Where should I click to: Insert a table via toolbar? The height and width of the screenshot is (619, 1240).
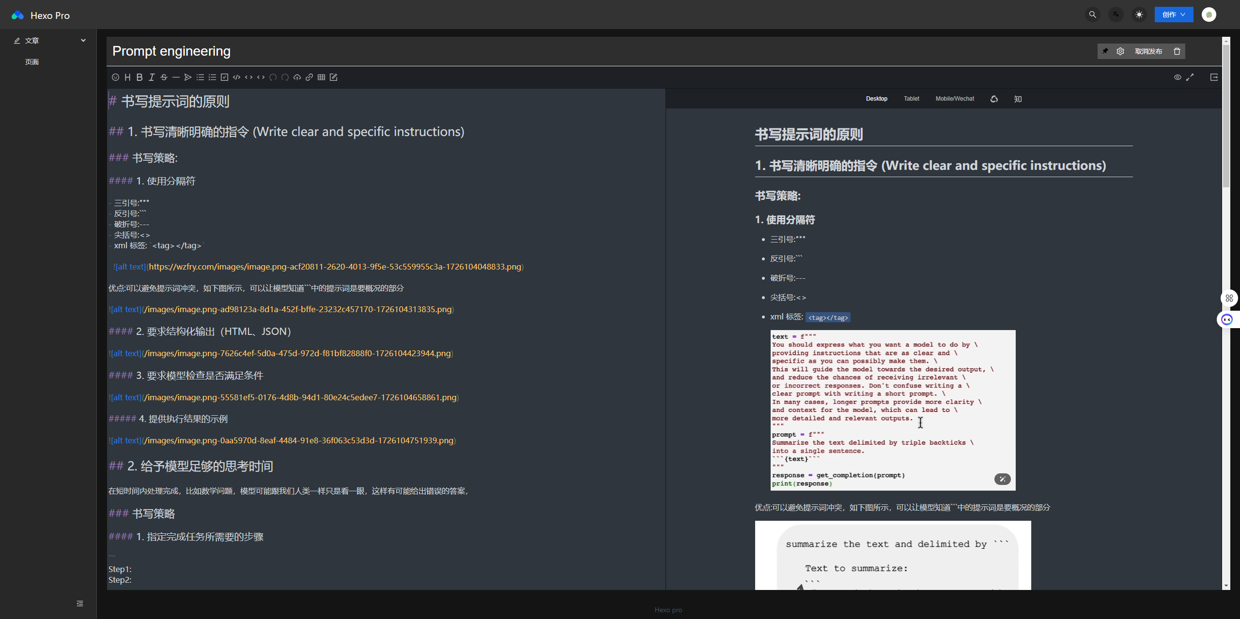(x=321, y=77)
